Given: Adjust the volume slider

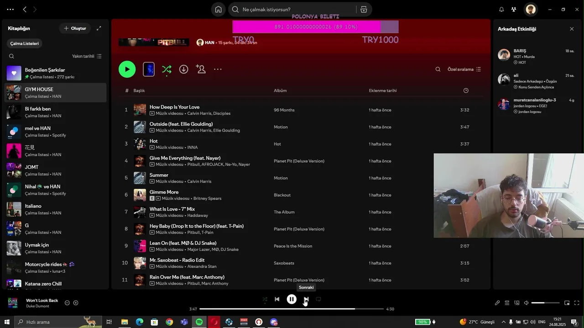Looking at the screenshot, I should [x=545, y=303].
